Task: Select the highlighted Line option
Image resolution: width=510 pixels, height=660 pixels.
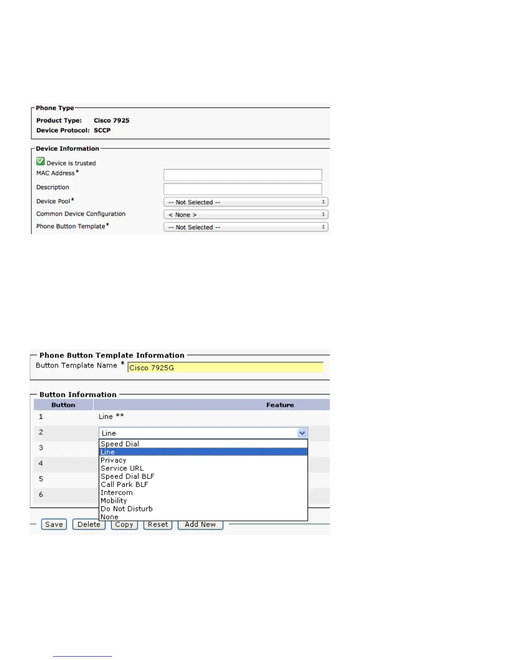Action: pyautogui.click(x=203, y=452)
